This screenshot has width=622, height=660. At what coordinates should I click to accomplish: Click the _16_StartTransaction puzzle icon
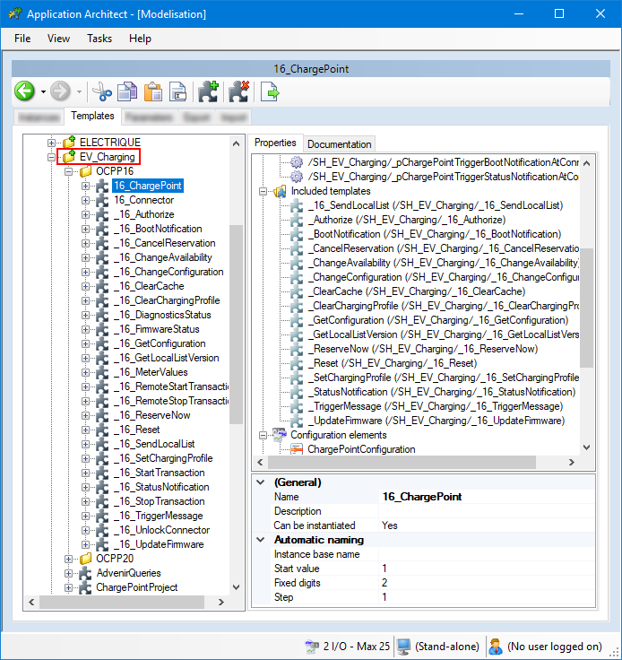pyautogui.click(x=102, y=473)
